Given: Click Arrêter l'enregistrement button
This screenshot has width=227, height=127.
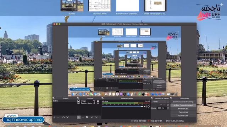Looking at the screenshot, I should (x=183, y=105).
